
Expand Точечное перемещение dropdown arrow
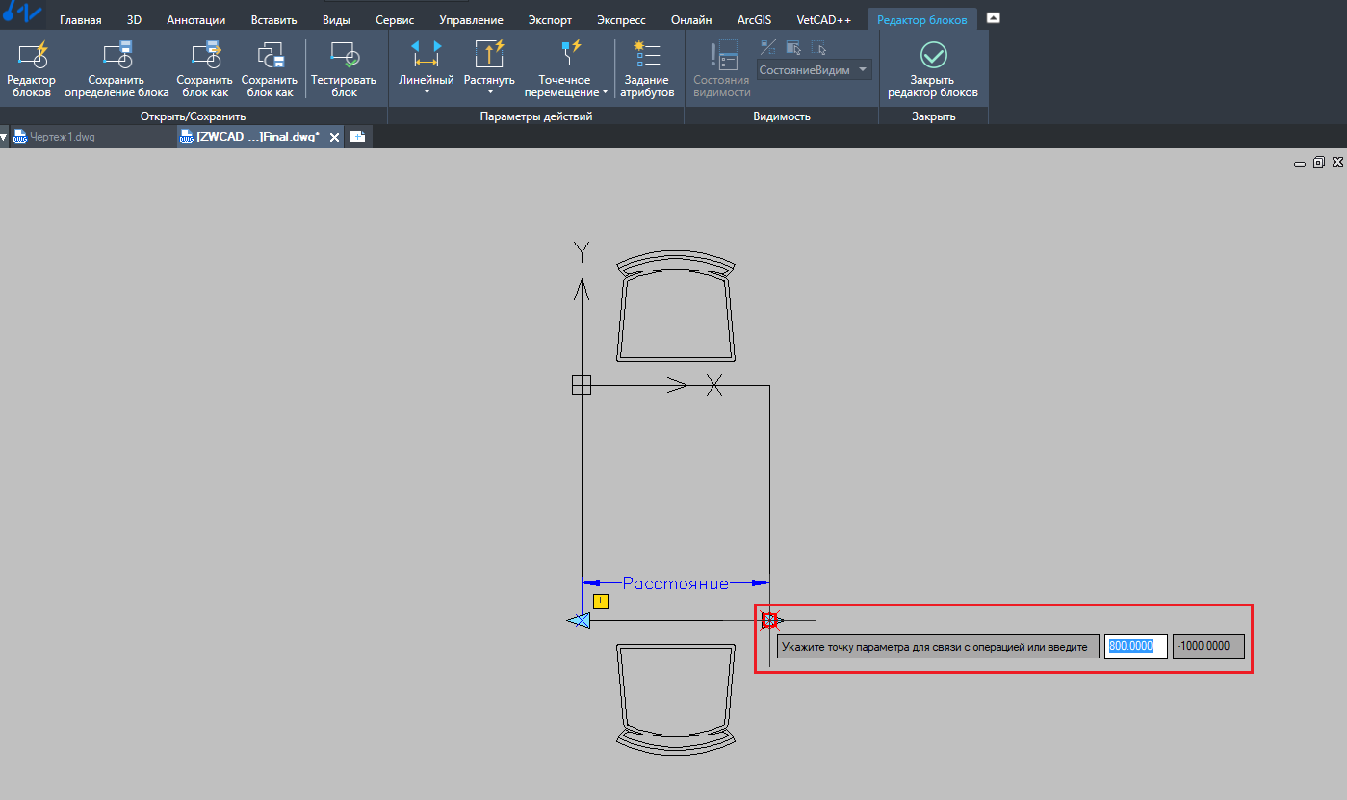point(606,93)
